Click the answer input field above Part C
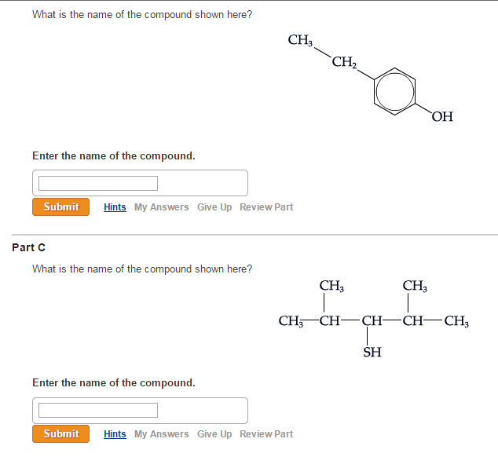Viewport: 498px width, 457px height. point(99,183)
